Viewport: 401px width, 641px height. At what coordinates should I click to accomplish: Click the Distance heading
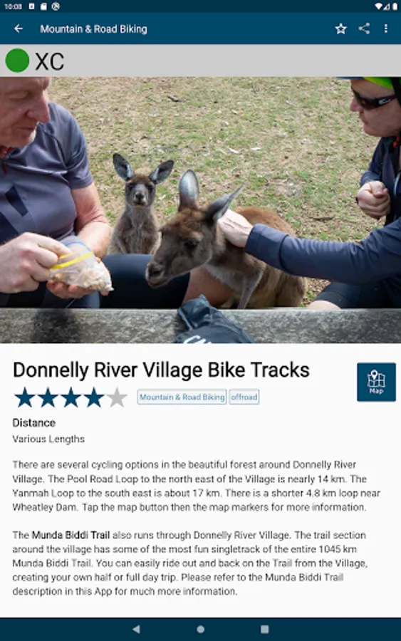point(34,422)
